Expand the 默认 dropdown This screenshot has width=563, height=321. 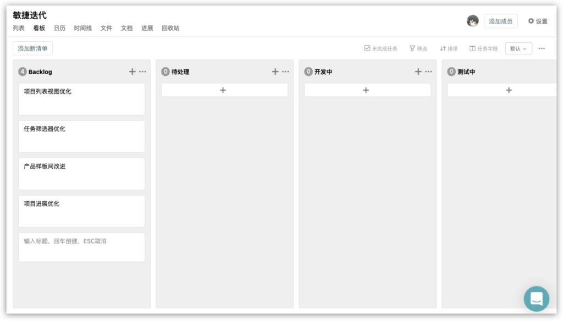point(518,48)
